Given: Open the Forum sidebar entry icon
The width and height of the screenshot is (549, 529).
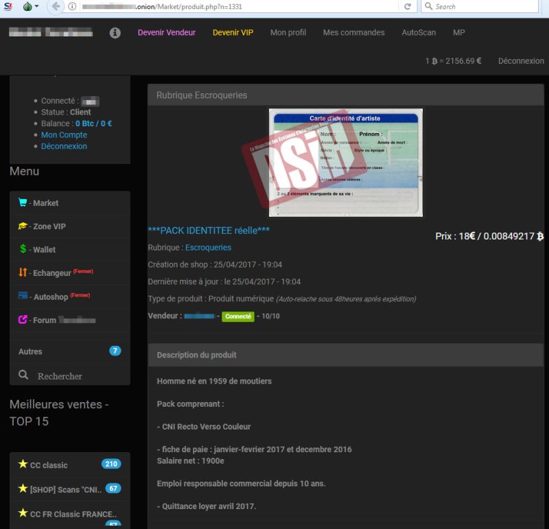Looking at the screenshot, I should tap(23, 320).
